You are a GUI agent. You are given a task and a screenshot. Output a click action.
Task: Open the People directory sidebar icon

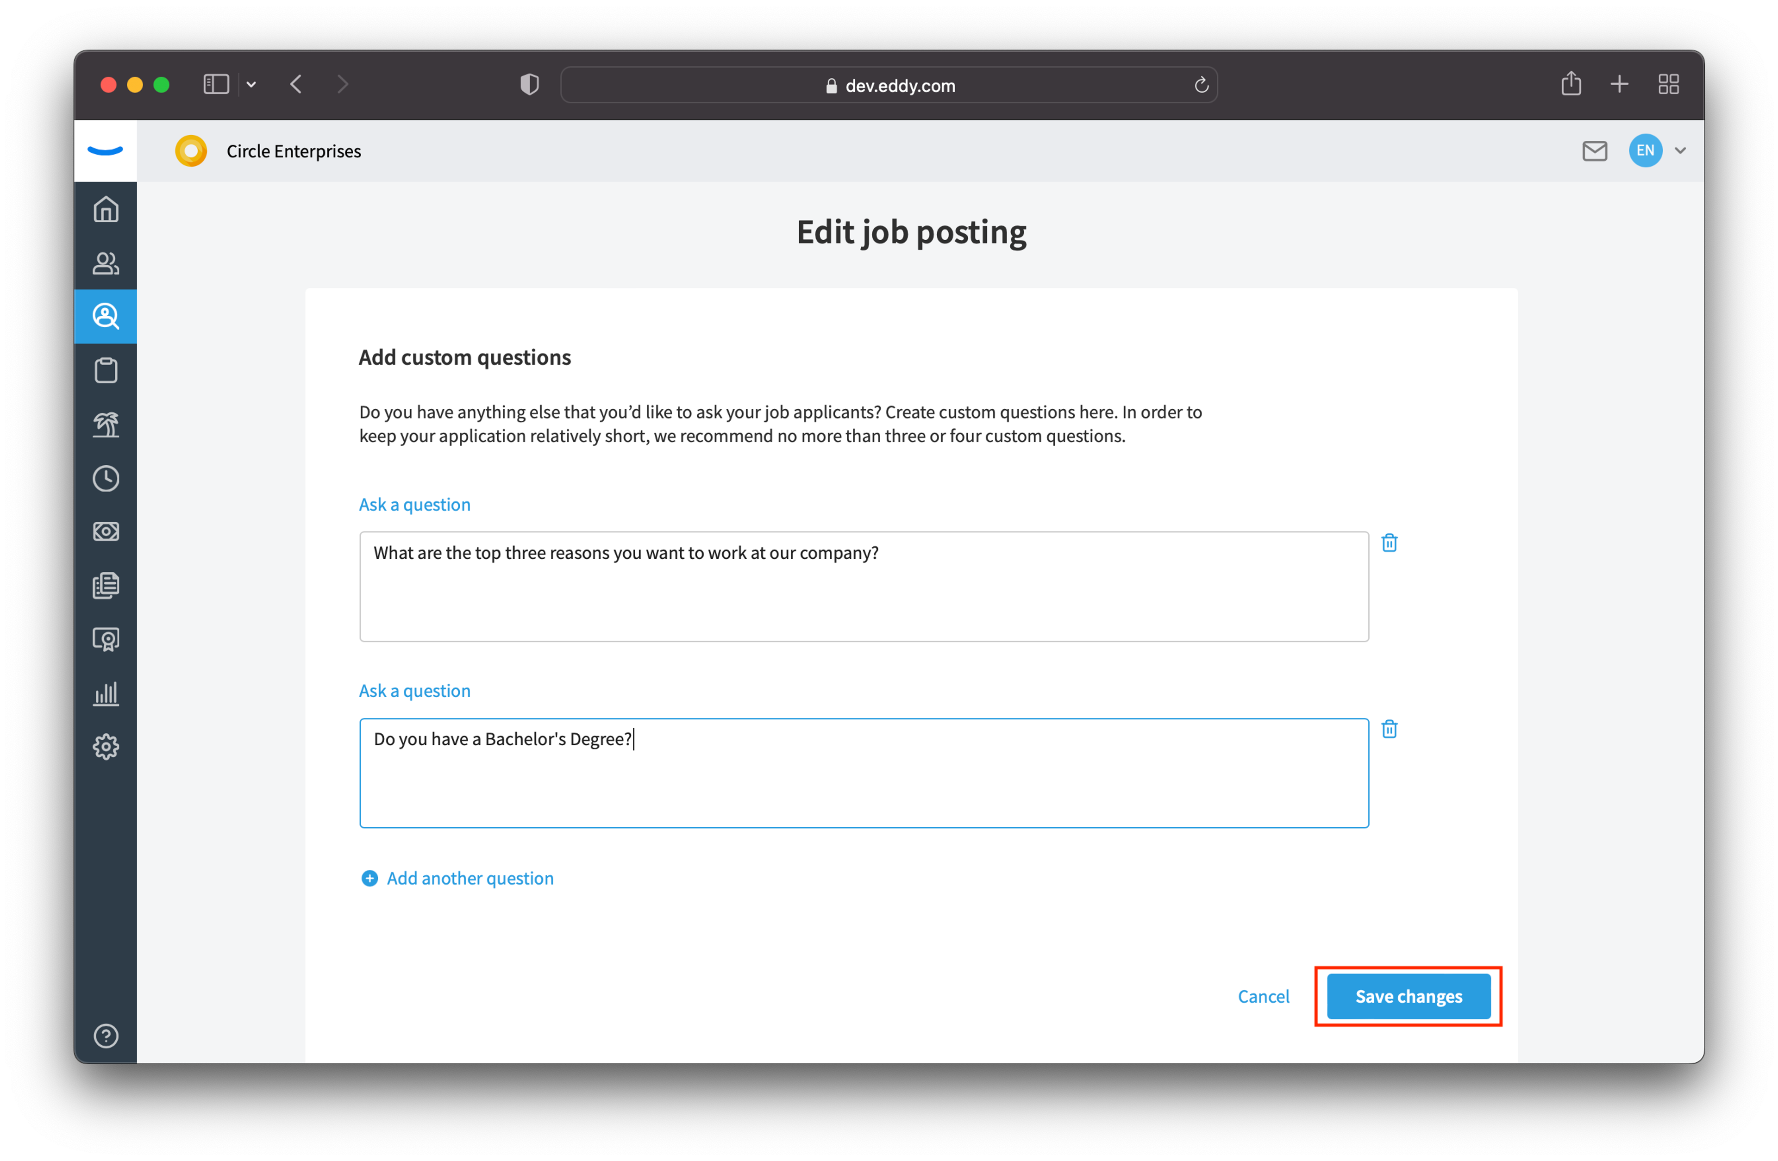click(105, 263)
